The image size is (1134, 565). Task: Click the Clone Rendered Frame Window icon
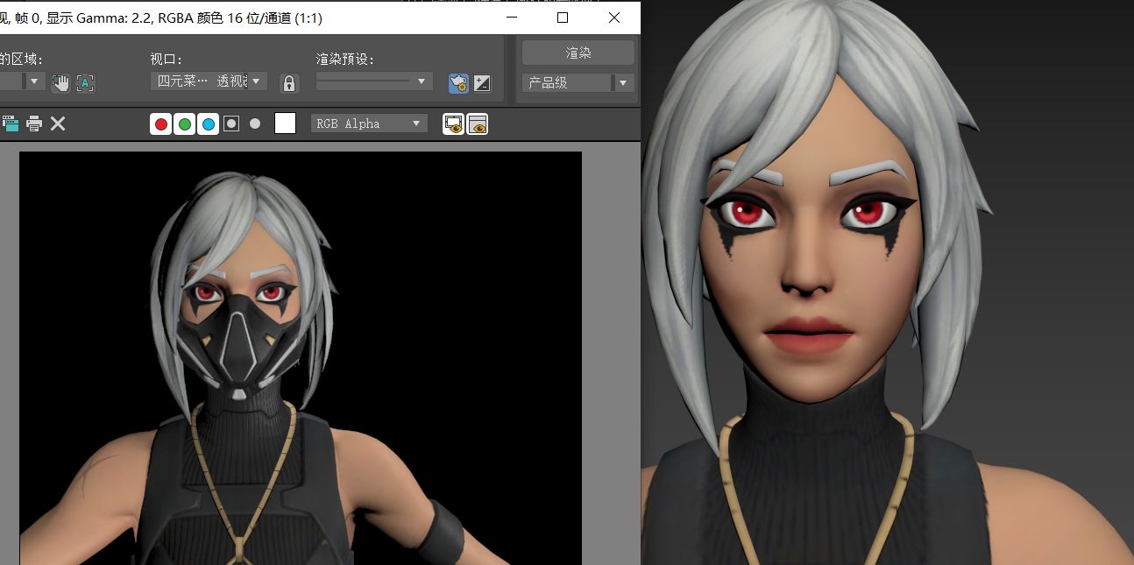(10, 124)
